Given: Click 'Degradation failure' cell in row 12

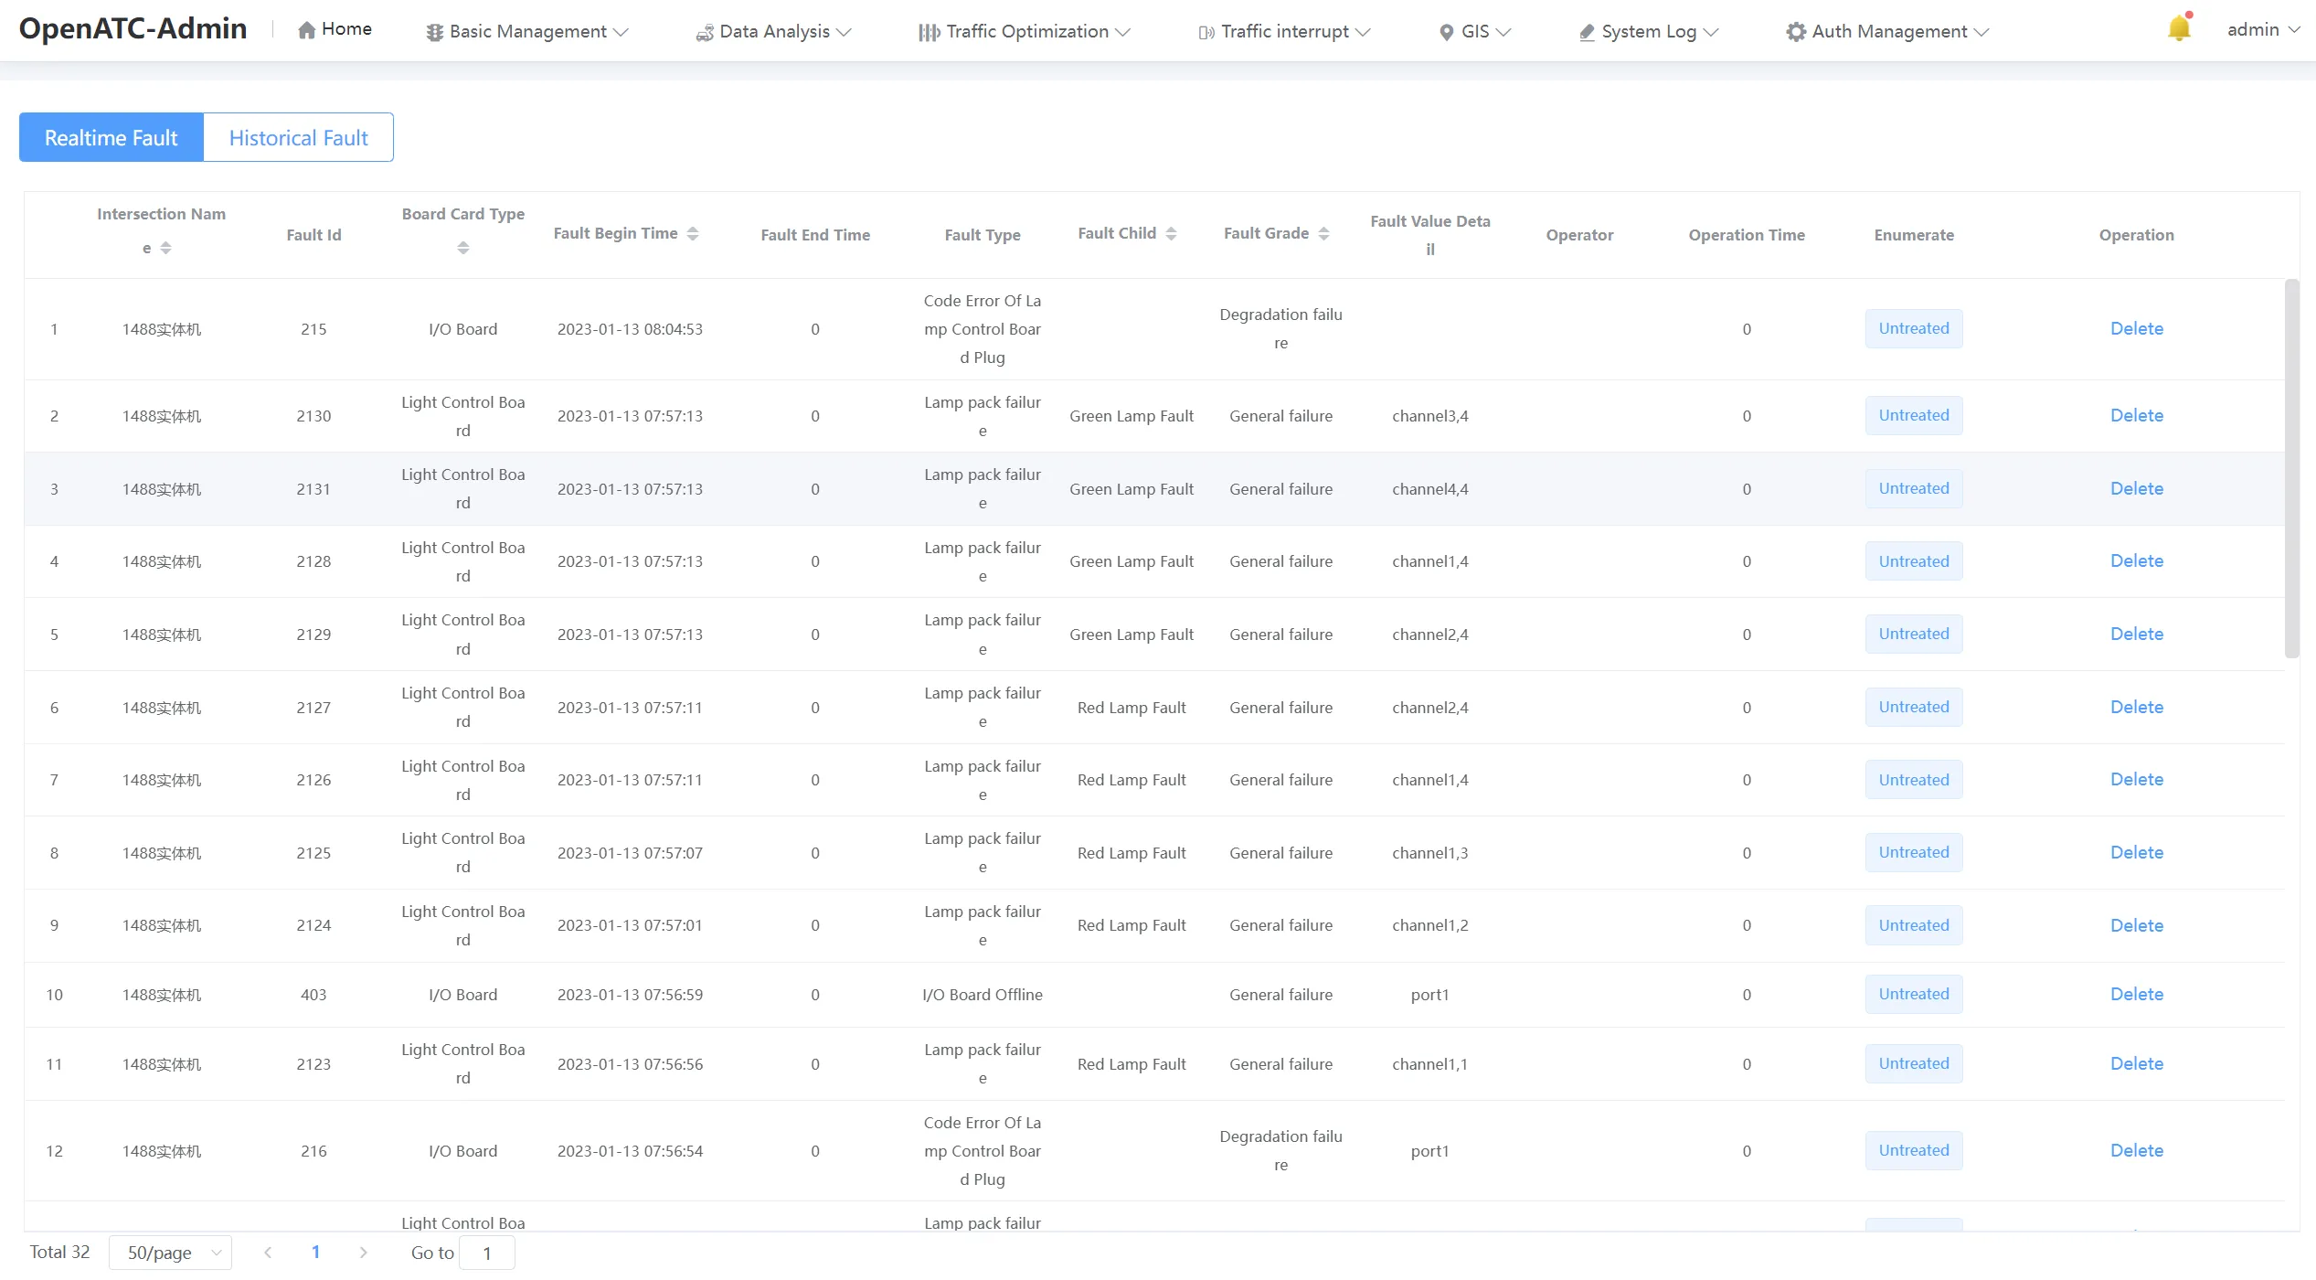Looking at the screenshot, I should (x=1280, y=1150).
